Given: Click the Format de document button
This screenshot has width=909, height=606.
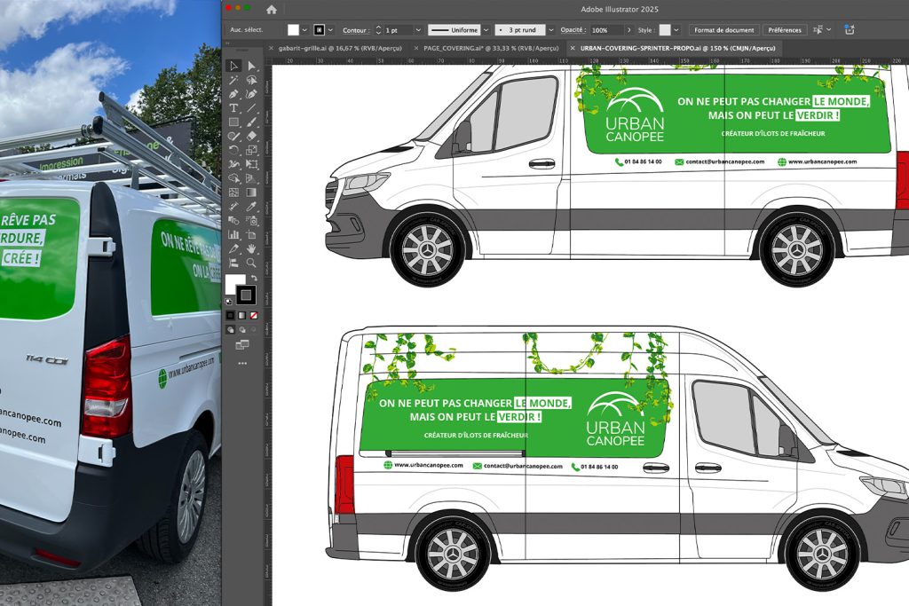Looking at the screenshot, I should (723, 29).
